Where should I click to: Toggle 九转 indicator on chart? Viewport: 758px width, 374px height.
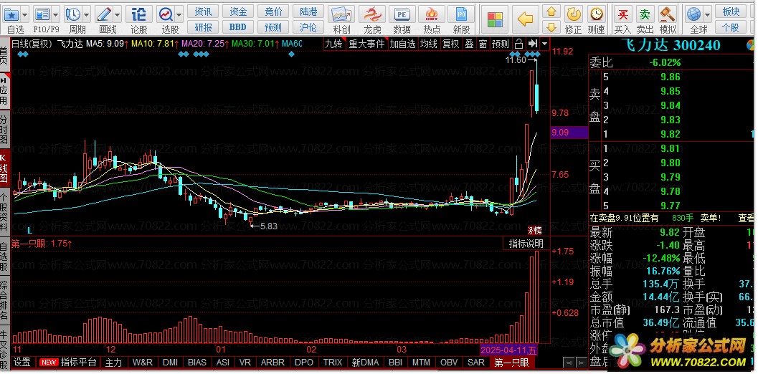tap(333, 44)
